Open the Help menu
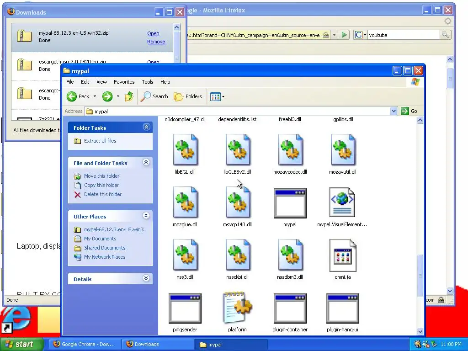Screen dimensions: 468x351 point(165,82)
